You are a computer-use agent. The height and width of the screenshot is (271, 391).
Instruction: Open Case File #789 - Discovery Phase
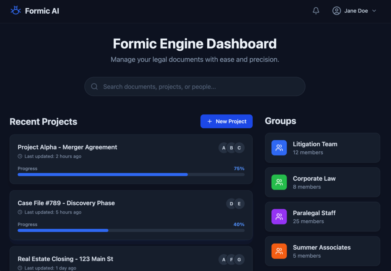66,203
